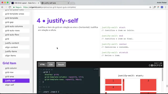
Task: Collapse the .grid rule fold arrow
Action: pos(41,72)
